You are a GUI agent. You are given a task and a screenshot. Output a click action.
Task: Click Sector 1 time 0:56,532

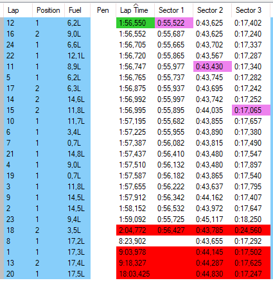(x=171, y=209)
